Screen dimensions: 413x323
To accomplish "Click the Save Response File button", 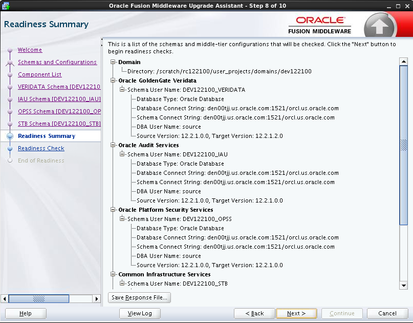I will click(x=139, y=297).
